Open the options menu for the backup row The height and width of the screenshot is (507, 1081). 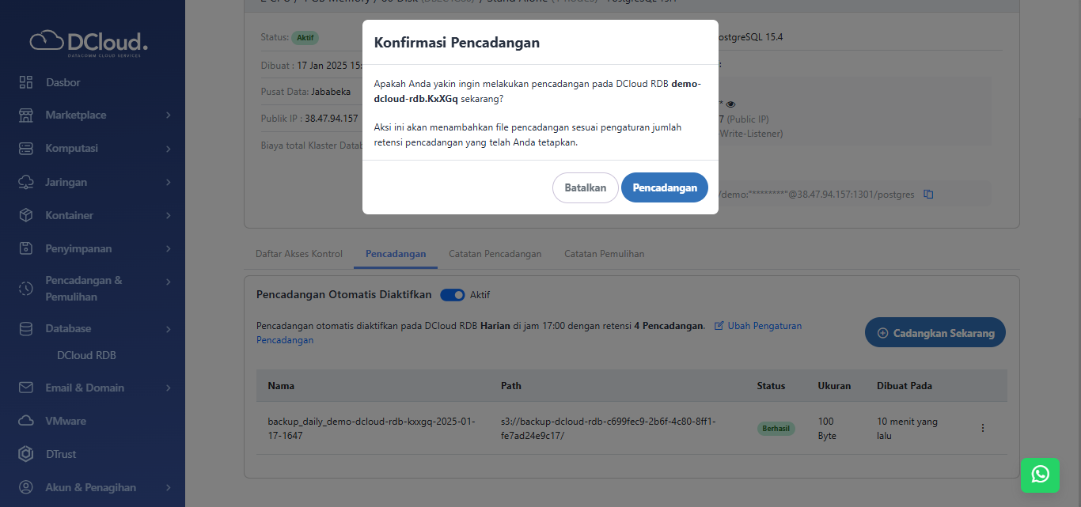tap(982, 427)
